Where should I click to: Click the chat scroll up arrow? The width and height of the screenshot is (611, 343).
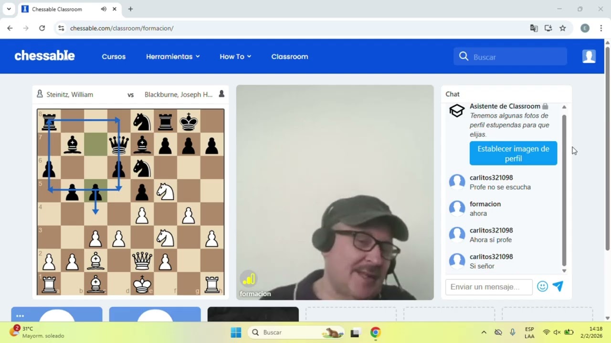pos(564,107)
